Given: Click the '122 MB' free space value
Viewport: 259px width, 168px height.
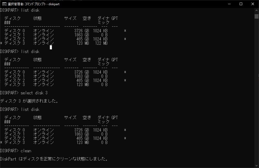Looking at the screenshot, I should pos(101,43).
